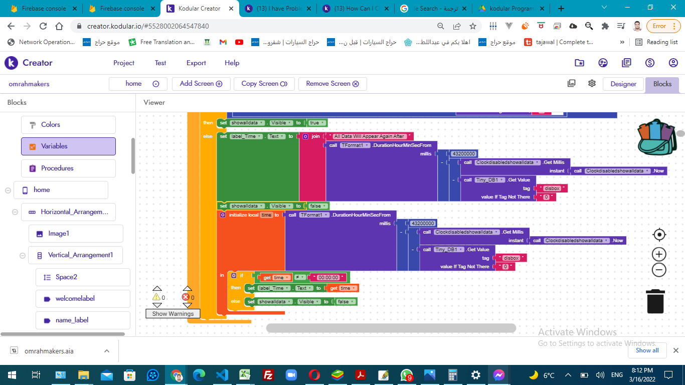Zoom out using the minus button
This screenshot has height=385, width=685.
[x=659, y=270]
